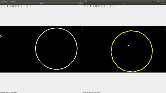Zoom out on the Out window image
Image resolution: width=166 pixels, height=93 pixels.
tap(22, 6)
